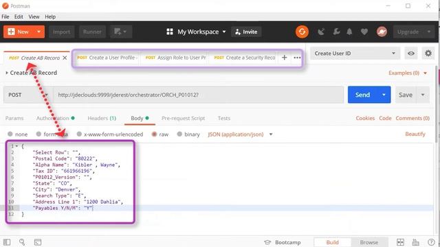Viewport: 440px width, 247px height.
Task: Open the notifications bell icon
Action: point(349,32)
